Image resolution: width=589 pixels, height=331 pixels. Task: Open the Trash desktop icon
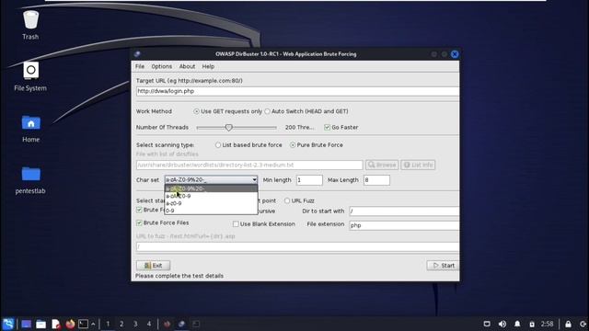click(30, 25)
